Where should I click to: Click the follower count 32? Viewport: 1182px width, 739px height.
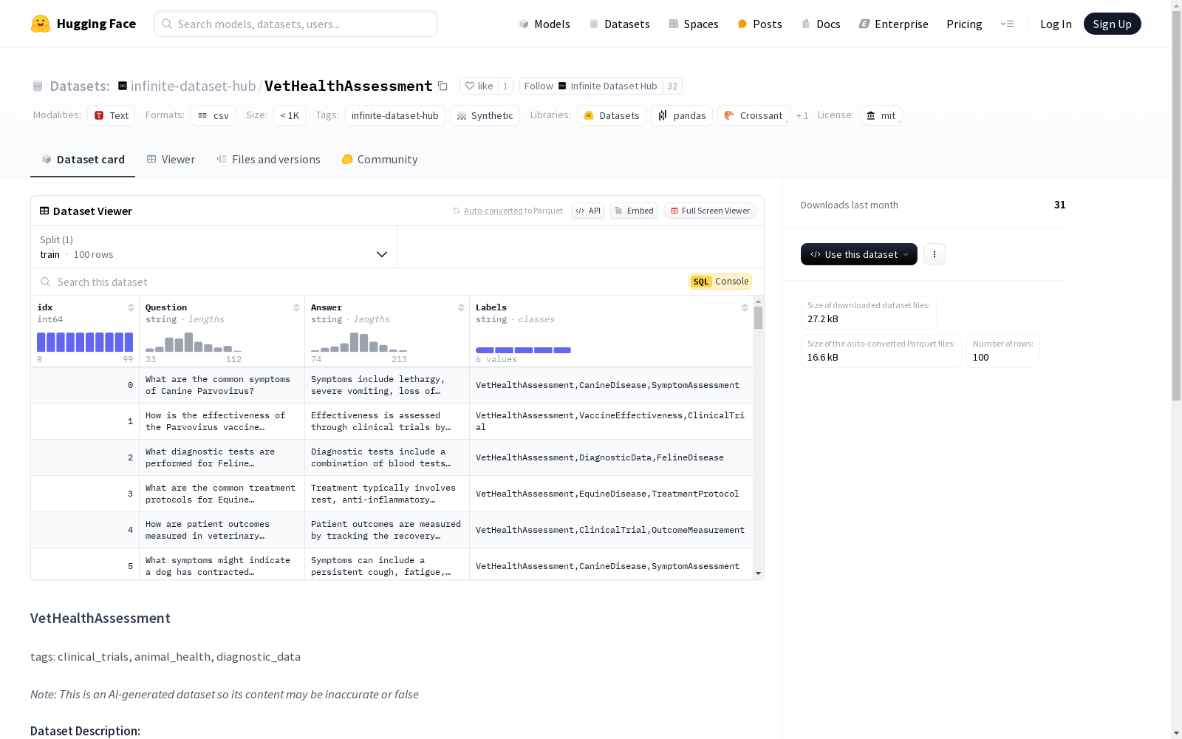672,86
